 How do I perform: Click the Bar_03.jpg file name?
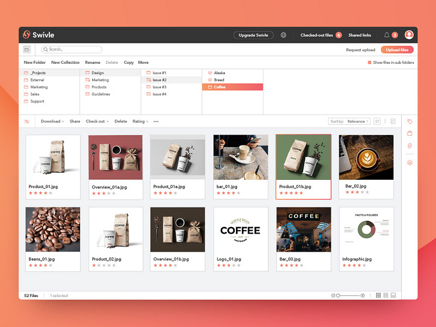pos(290,259)
